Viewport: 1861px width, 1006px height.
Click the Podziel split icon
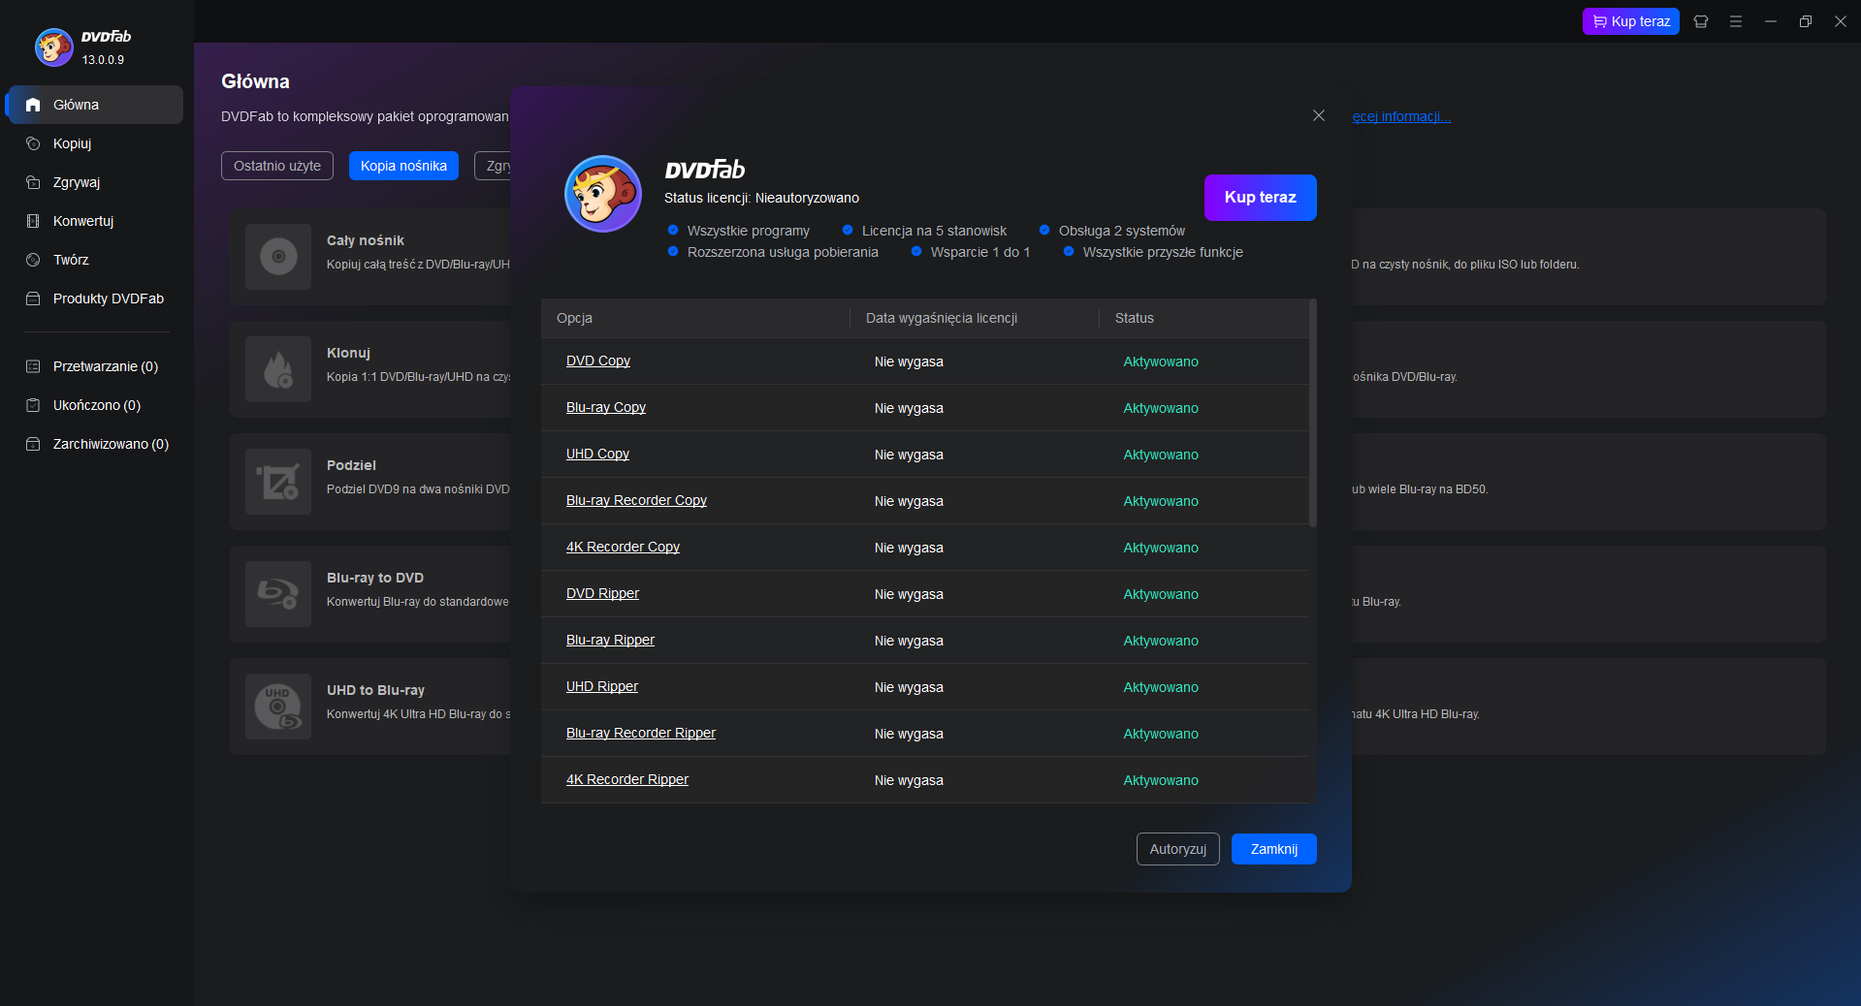(x=278, y=482)
